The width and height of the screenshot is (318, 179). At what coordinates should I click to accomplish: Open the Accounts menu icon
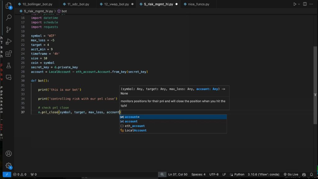pos(8,154)
